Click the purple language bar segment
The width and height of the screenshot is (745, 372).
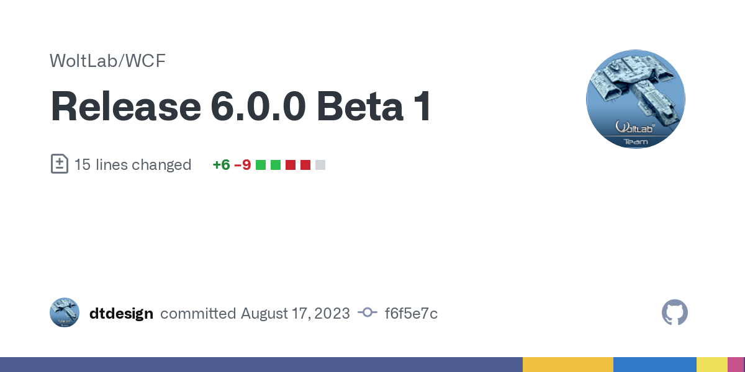point(261,365)
